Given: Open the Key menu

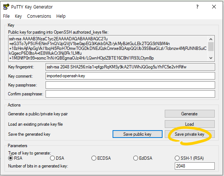Looking at the screenshot, I should pyautogui.click(x=18, y=16).
